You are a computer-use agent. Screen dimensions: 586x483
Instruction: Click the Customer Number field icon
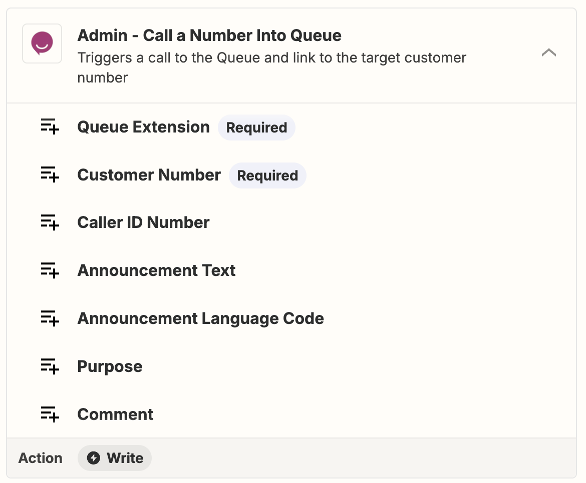pos(50,174)
